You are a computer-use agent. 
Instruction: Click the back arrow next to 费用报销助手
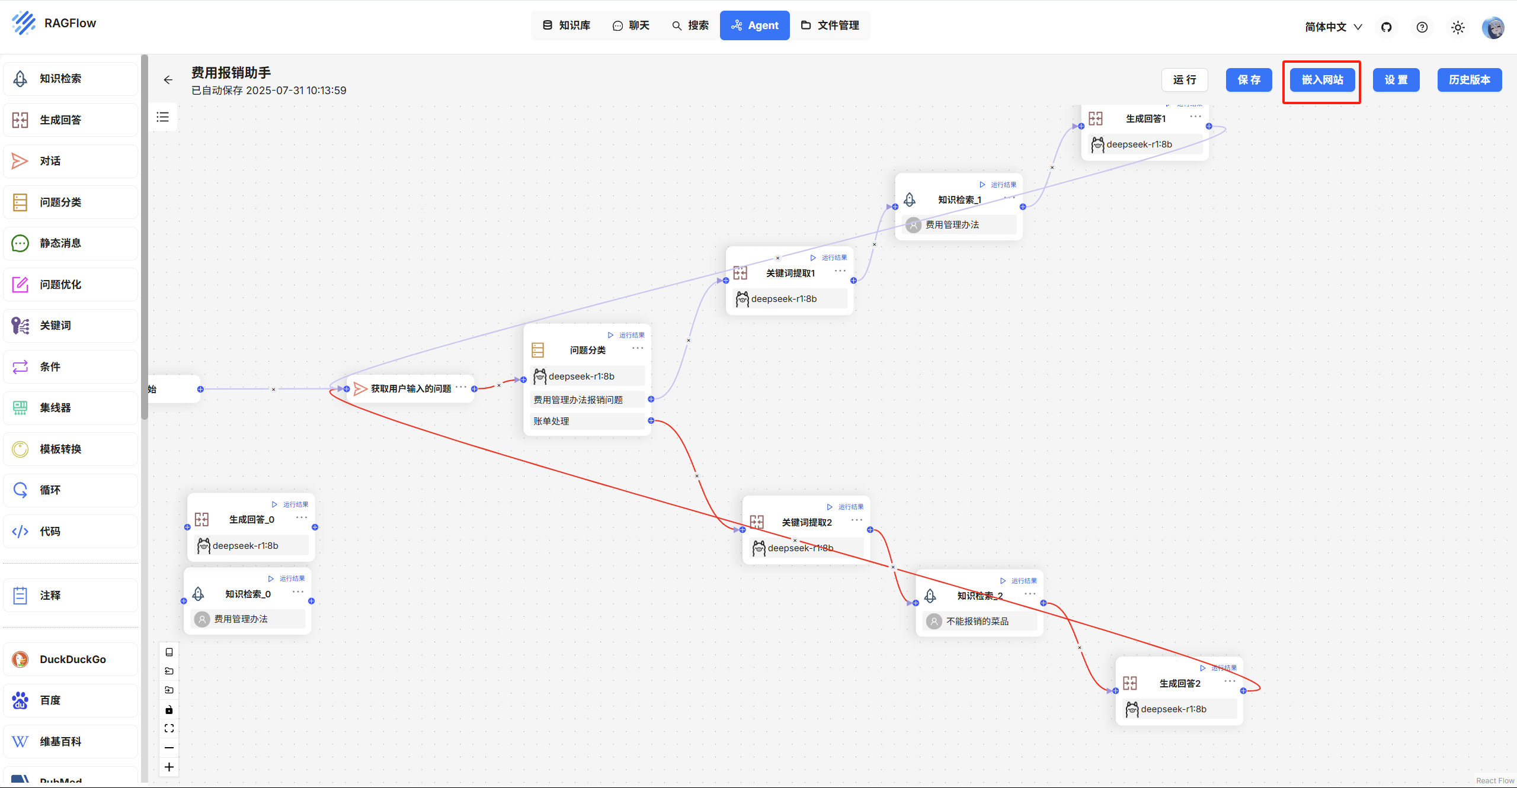168,79
